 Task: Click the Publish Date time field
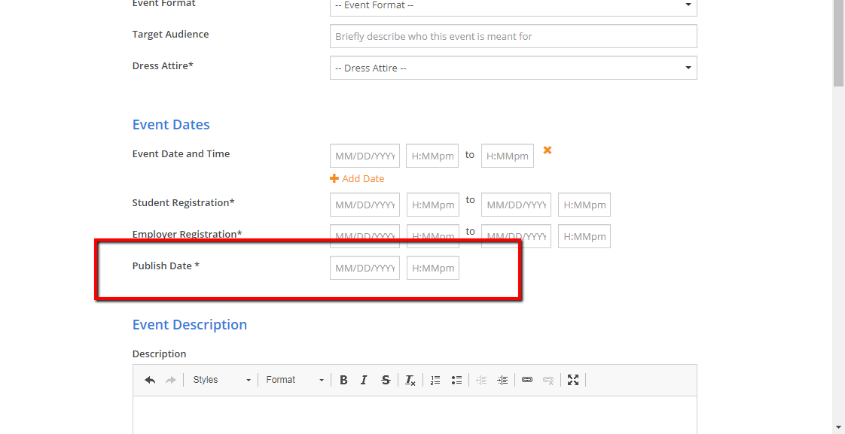[433, 268]
